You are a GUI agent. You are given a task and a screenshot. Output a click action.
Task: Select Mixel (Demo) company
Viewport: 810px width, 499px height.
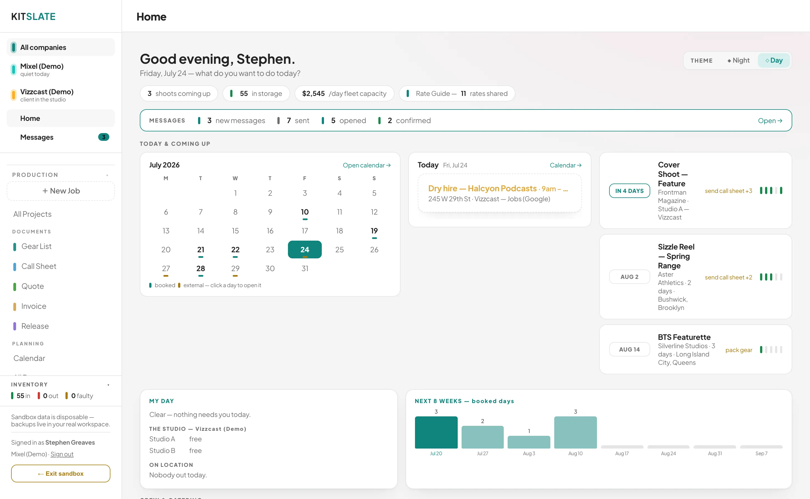click(x=61, y=70)
